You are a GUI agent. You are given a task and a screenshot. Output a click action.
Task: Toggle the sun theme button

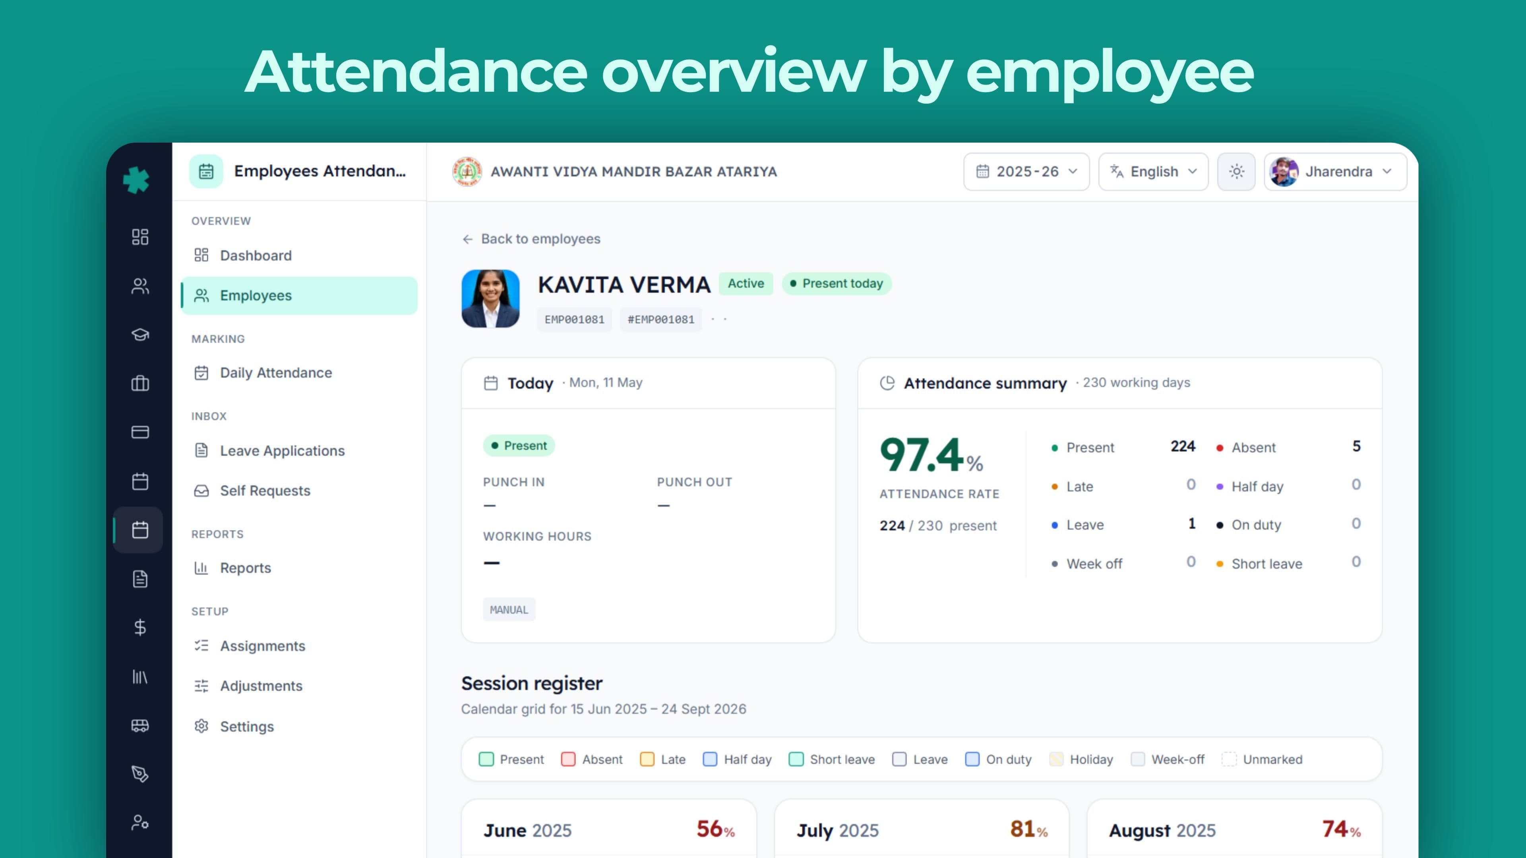(1236, 172)
